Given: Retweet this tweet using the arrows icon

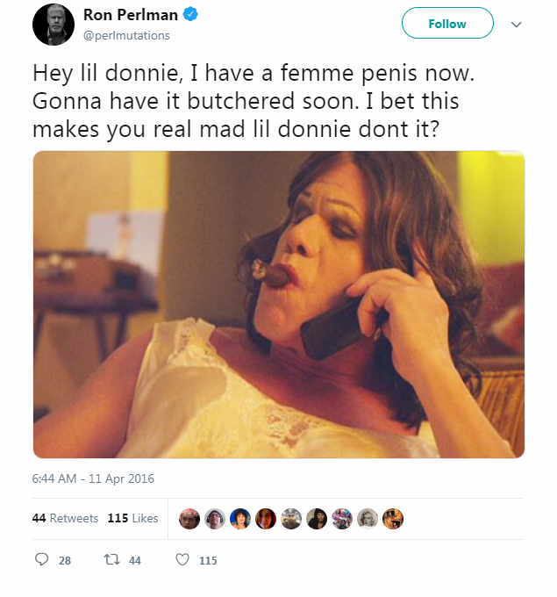Looking at the screenshot, I should [111, 560].
